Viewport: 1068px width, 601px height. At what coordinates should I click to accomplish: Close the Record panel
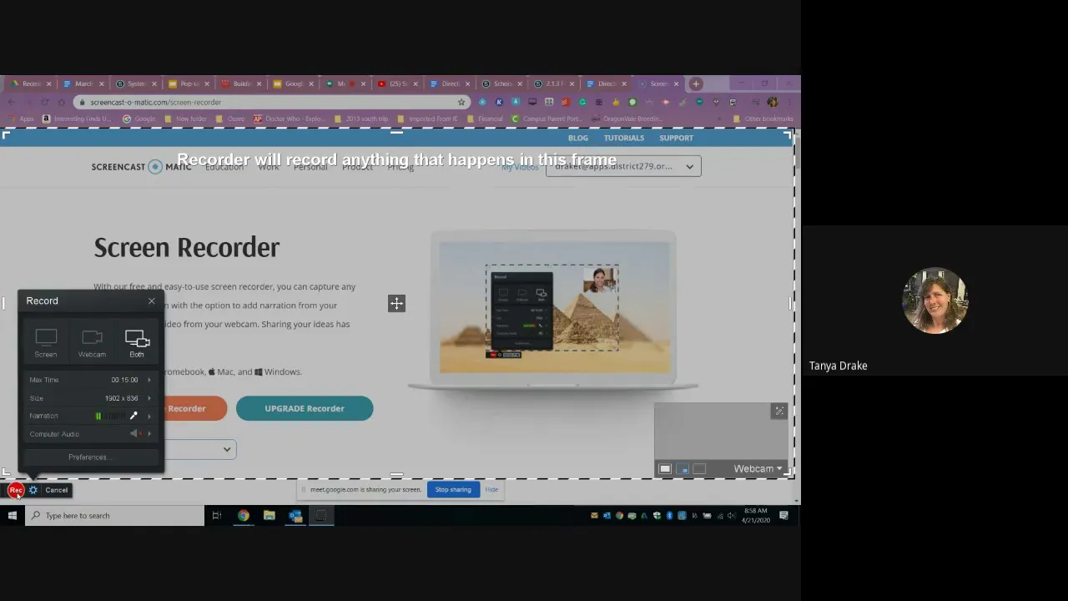(152, 300)
